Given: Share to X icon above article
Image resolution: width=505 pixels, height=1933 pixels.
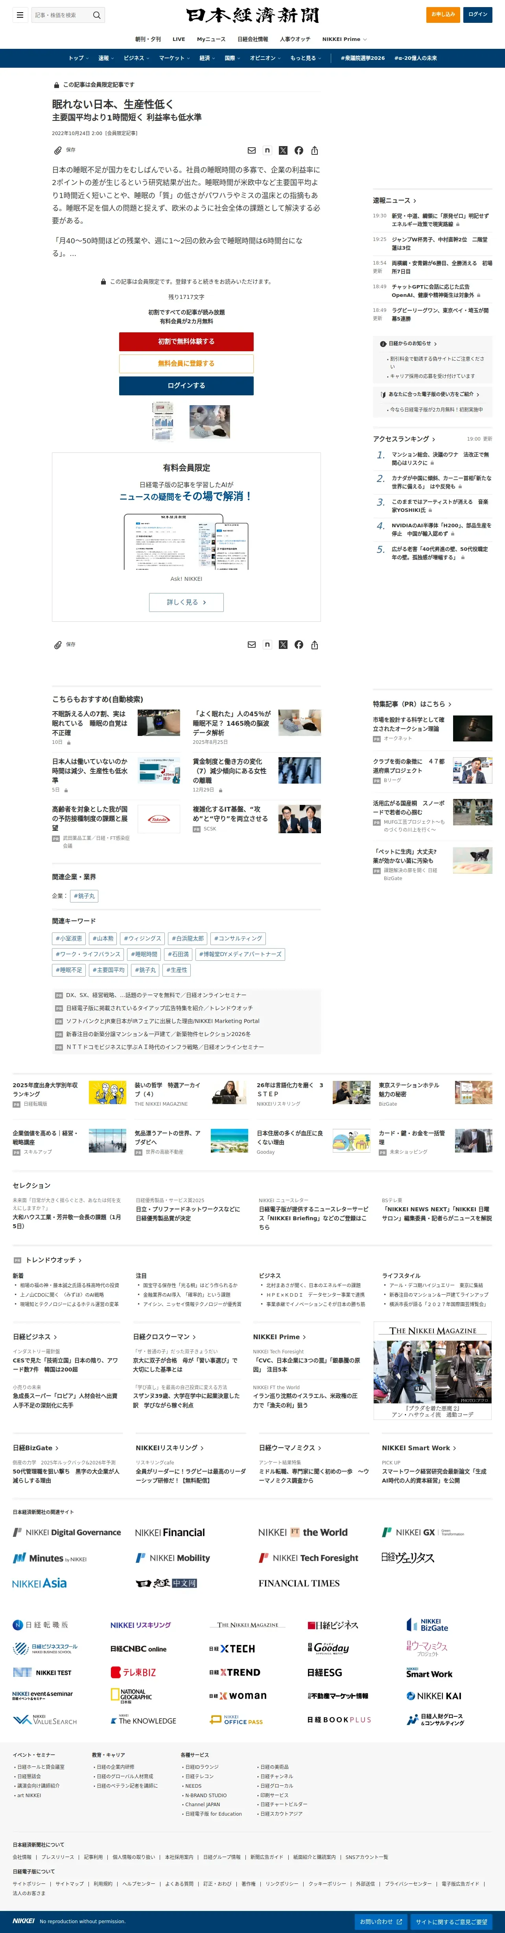Looking at the screenshot, I should pos(283,151).
